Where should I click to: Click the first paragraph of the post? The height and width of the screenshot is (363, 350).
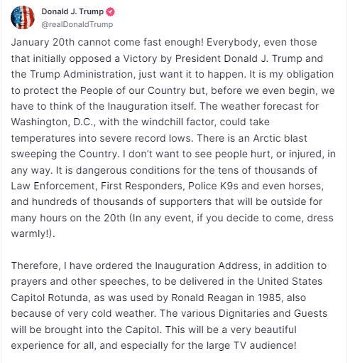[x=173, y=138]
